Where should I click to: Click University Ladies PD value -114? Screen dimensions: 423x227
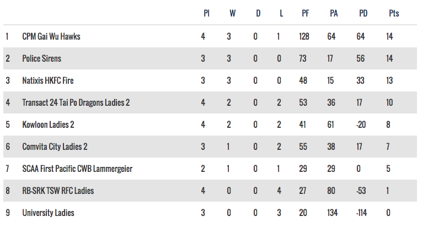[362, 213]
